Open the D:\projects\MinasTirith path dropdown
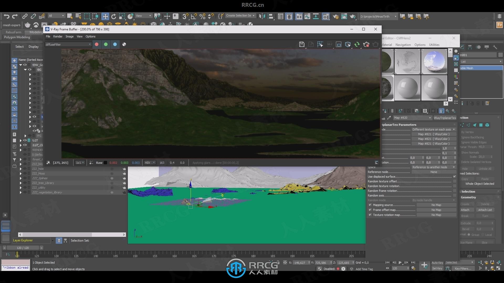Screen dimensions: 504x283 point(378,17)
